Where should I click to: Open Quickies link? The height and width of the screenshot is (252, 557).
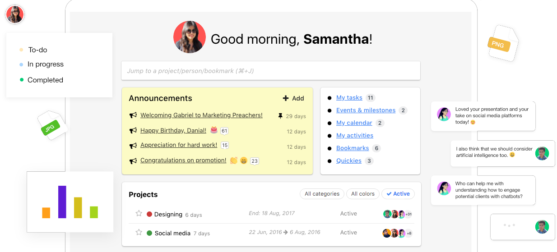point(349,160)
